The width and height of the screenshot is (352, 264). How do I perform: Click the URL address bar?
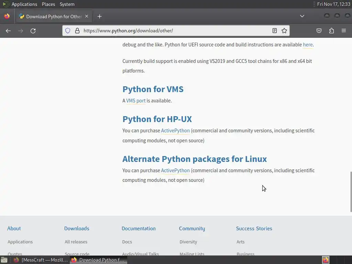pos(176,31)
